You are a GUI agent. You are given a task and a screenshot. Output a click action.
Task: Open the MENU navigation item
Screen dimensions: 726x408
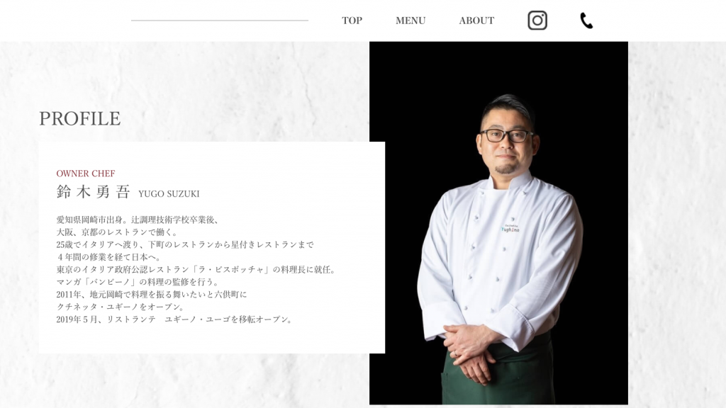pos(411,21)
